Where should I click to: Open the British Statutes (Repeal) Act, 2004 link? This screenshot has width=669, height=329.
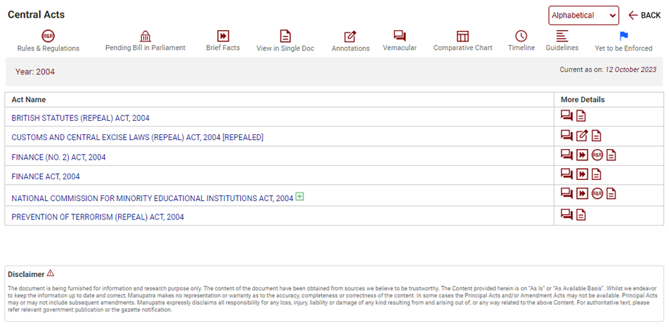[x=80, y=118]
